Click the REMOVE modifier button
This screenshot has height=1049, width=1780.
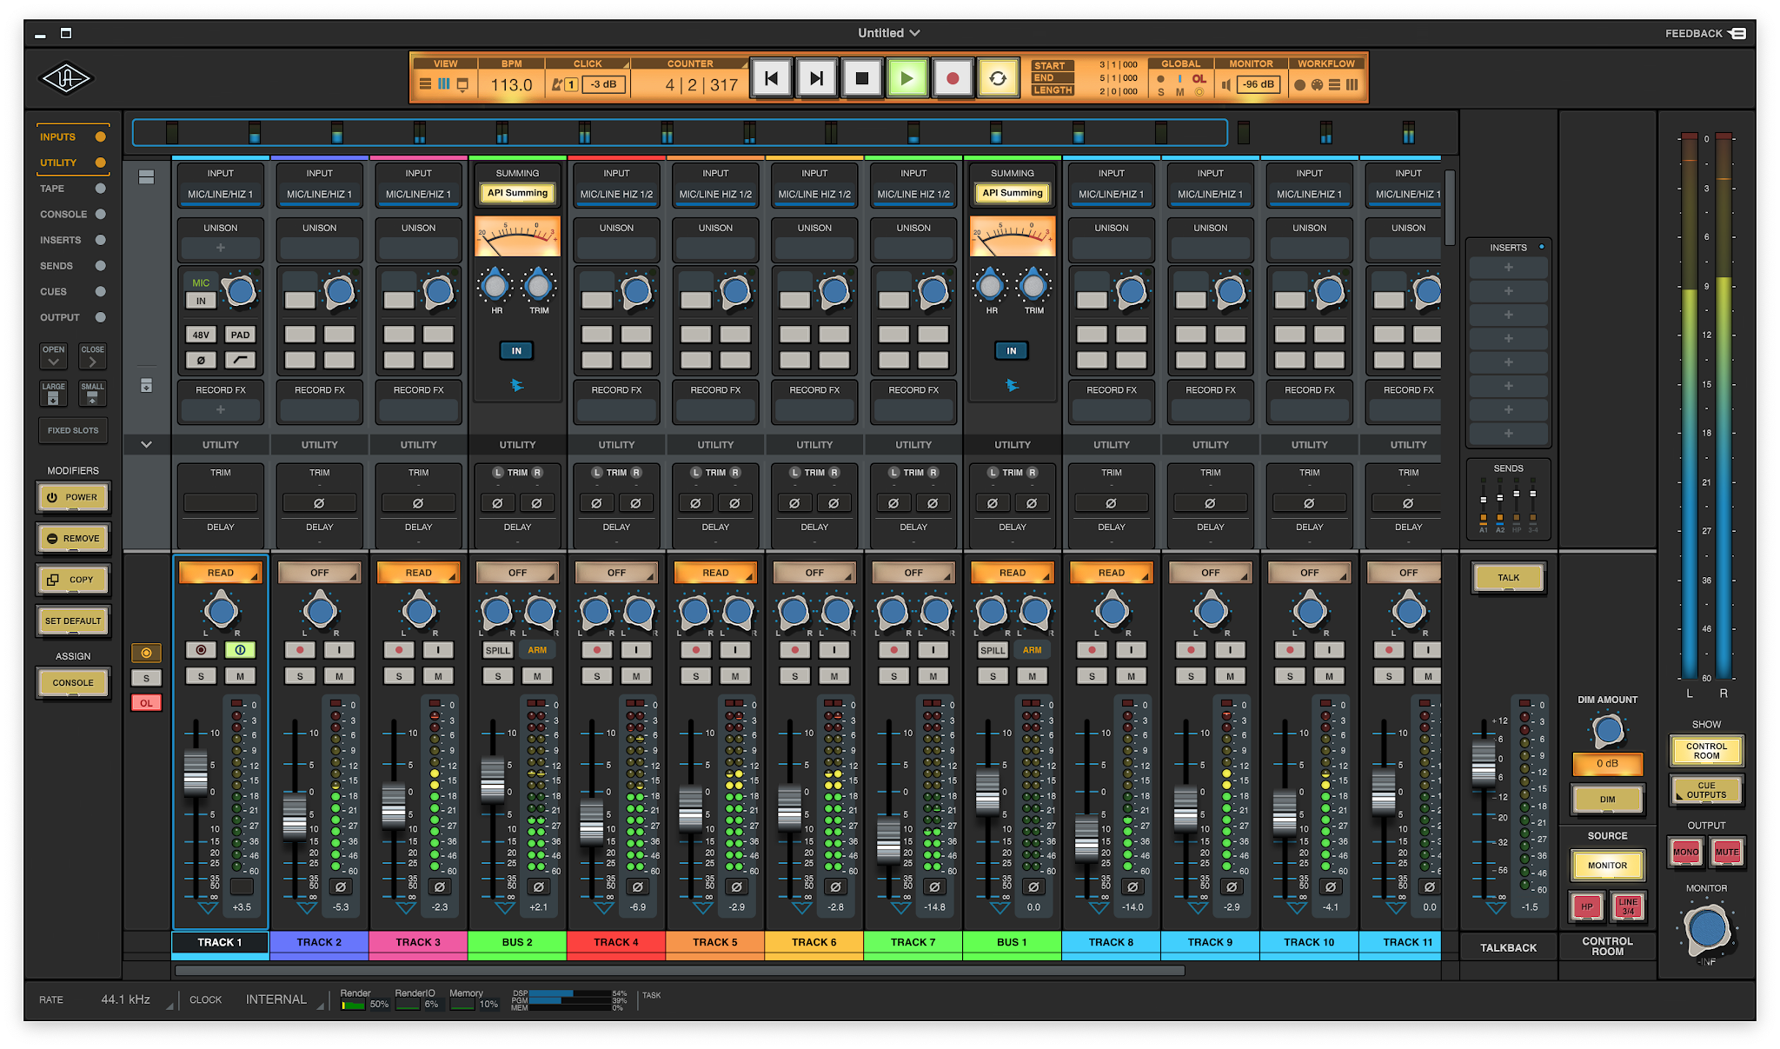click(73, 539)
